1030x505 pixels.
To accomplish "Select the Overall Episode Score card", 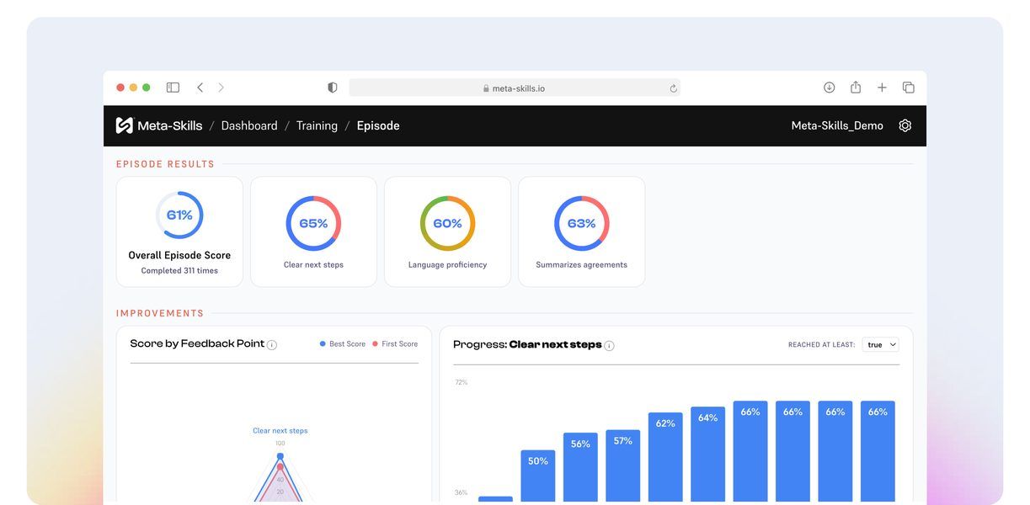I will click(x=179, y=231).
